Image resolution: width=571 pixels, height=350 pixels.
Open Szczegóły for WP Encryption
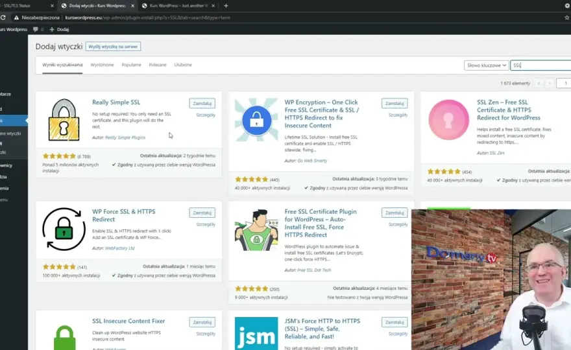click(x=398, y=115)
